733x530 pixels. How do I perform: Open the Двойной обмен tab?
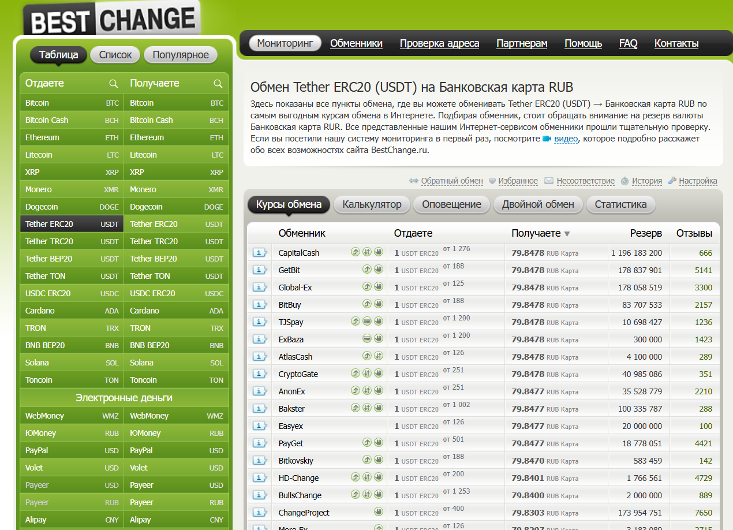(538, 204)
